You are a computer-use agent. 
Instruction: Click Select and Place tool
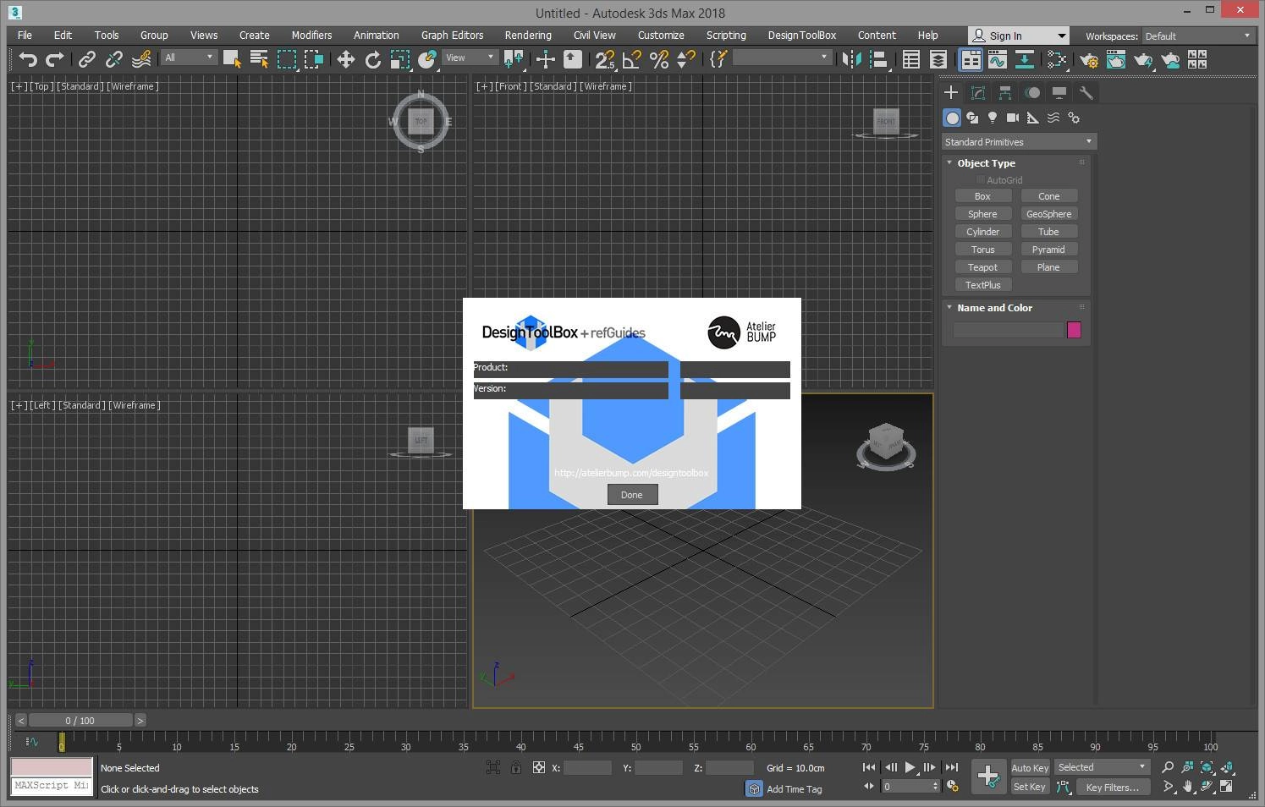click(x=427, y=59)
